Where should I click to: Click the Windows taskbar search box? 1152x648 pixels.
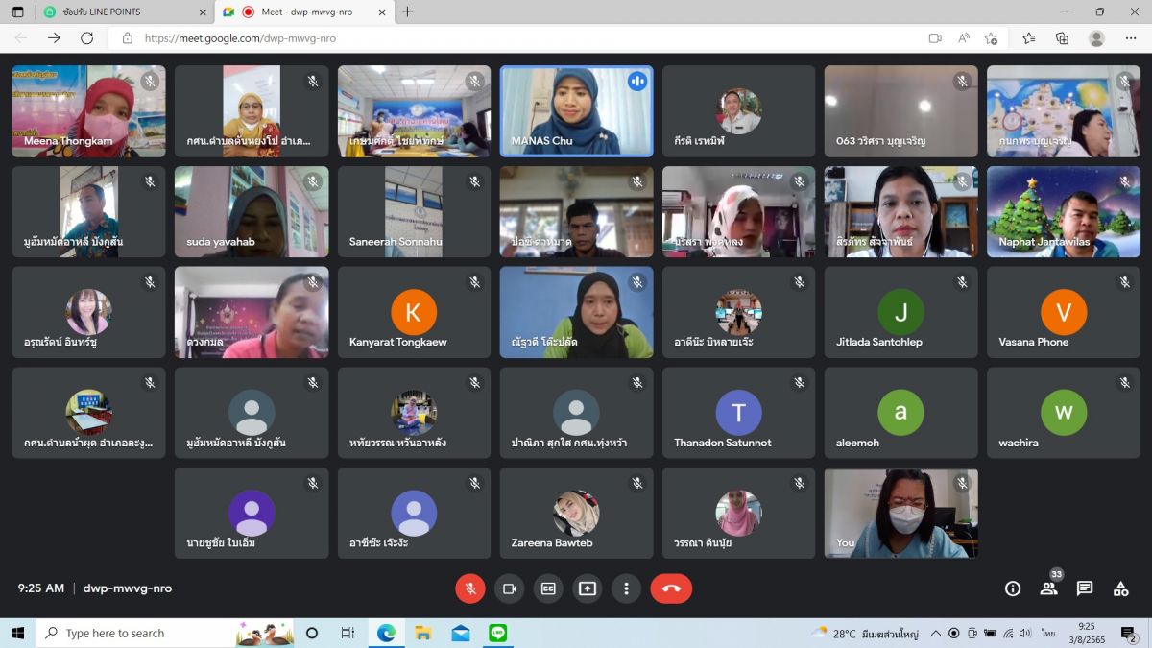click(x=134, y=633)
